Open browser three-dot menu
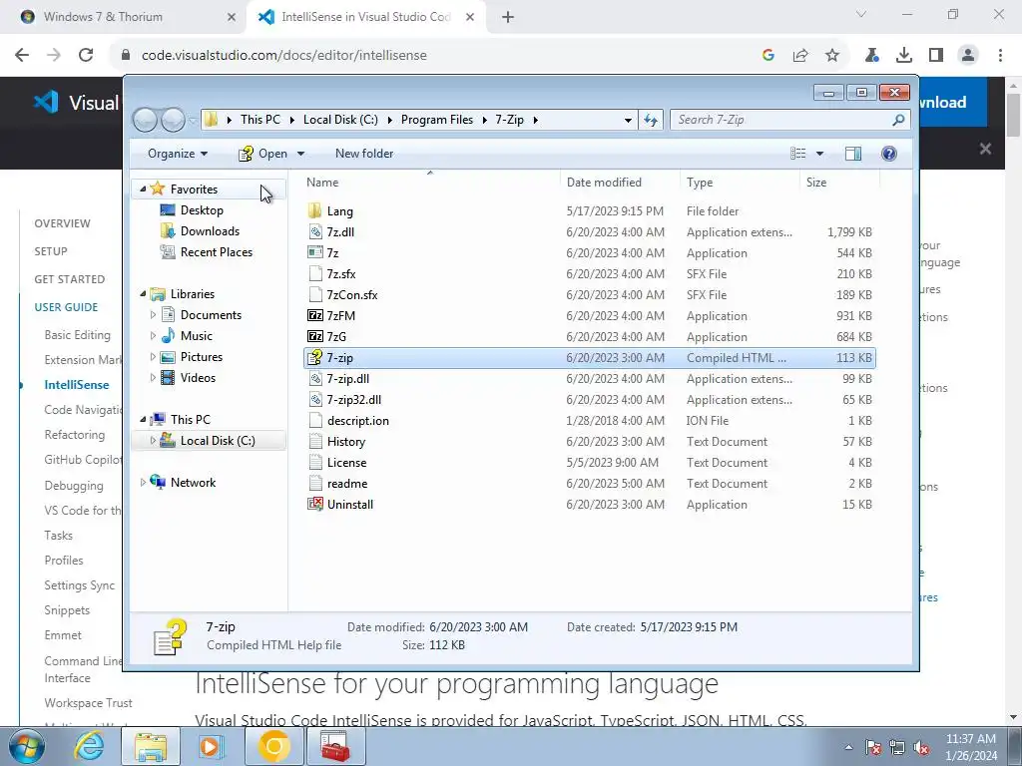This screenshot has height=766, width=1022. click(1000, 56)
